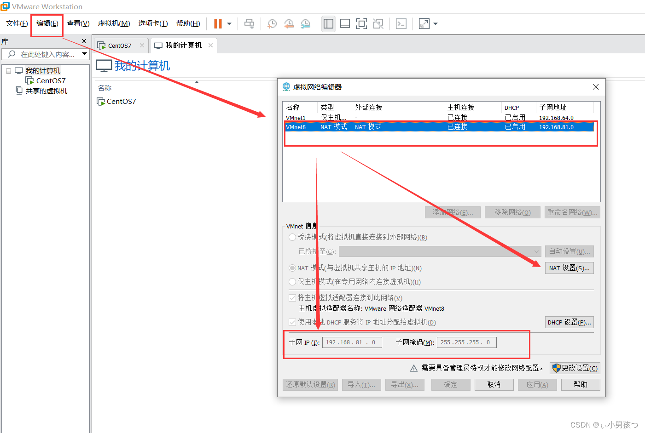Click the revert to snapshot icon

289,23
